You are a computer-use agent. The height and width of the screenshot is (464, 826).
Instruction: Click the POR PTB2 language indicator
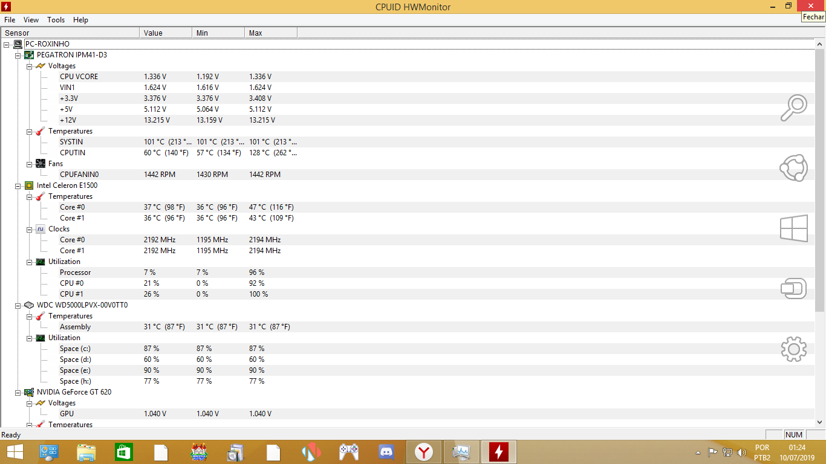click(x=763, y=453)
